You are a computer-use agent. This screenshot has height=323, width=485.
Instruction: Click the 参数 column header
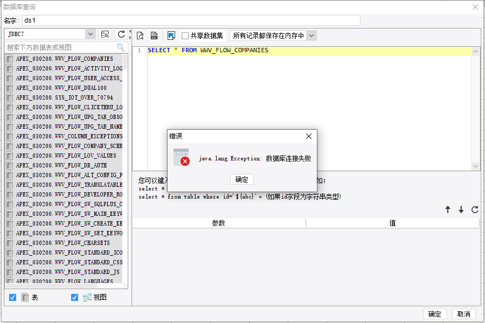(x=219, y=223)
